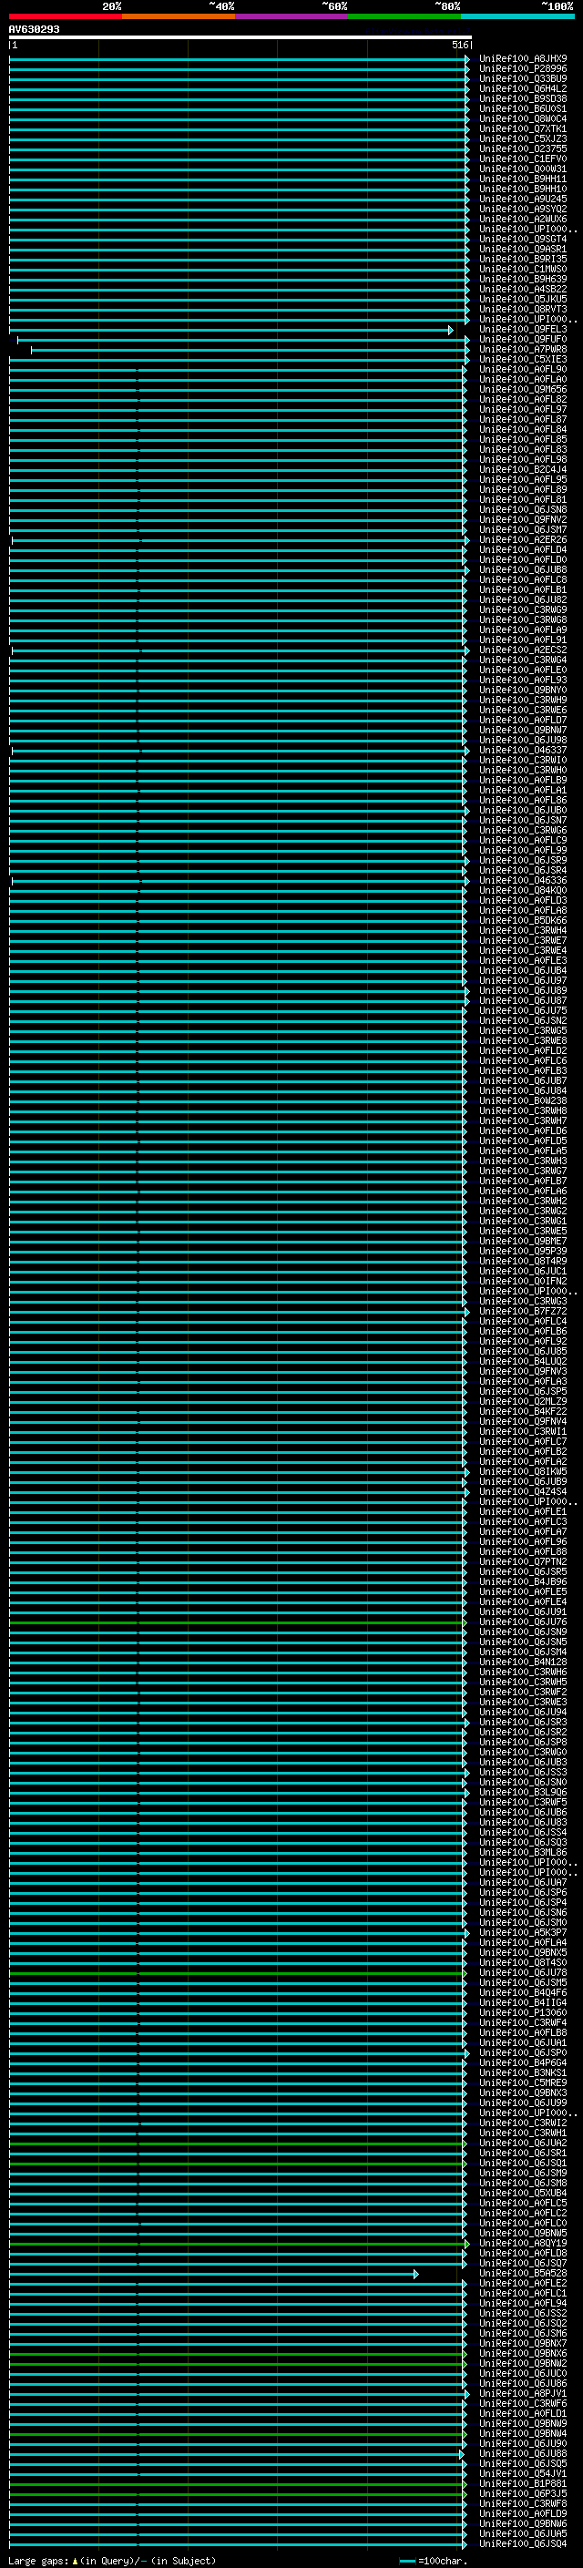Open the UniRef100_Q6P3J5 hit
The height and width of the screenshot is (2568, 583).
tap(523, 2494)
